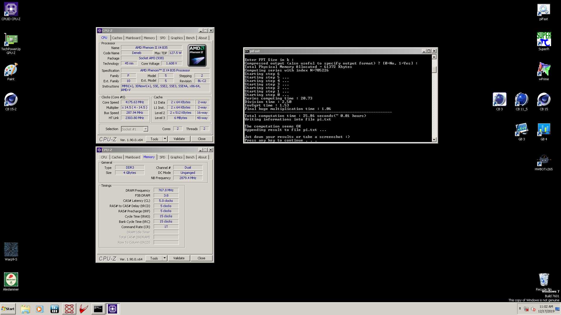
Task: Click Tools button in top CPU-Z window
Action: tap(154, 139)
